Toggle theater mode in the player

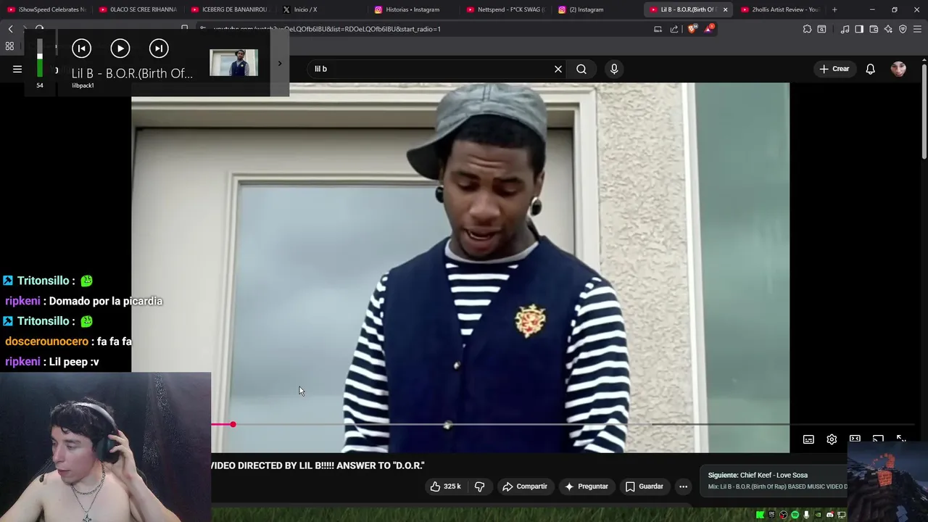pyautogui.click(x=855, y=439)
